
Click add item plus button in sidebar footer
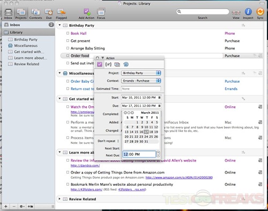coord(6,206)
